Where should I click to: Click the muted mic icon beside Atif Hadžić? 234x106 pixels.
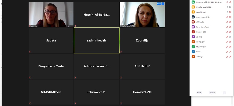pyautogui.click(x=227, y=22)
